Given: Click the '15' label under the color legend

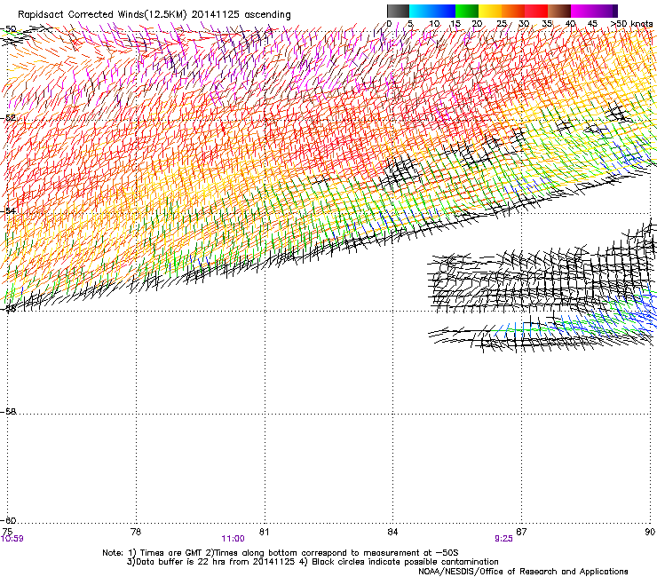Looking at the screenshot, I should click(455, 24).
